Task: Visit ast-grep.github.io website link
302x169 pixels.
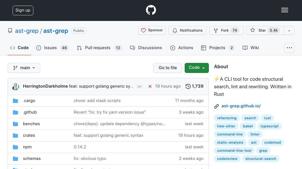Action: click(241, 106)
